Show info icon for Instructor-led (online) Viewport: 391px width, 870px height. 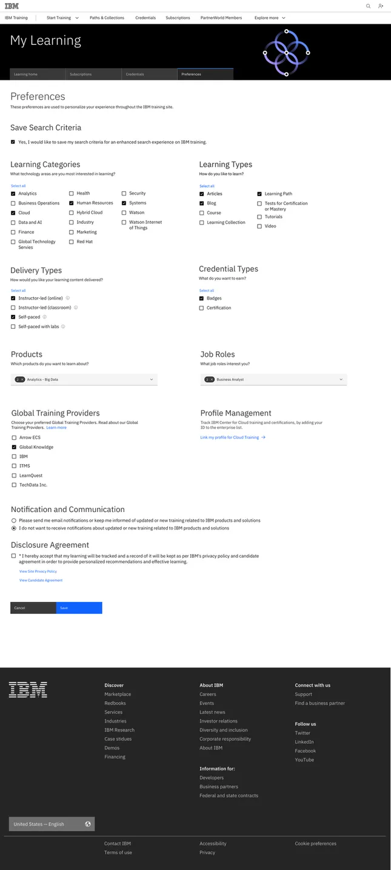click(x=67, y=298)
